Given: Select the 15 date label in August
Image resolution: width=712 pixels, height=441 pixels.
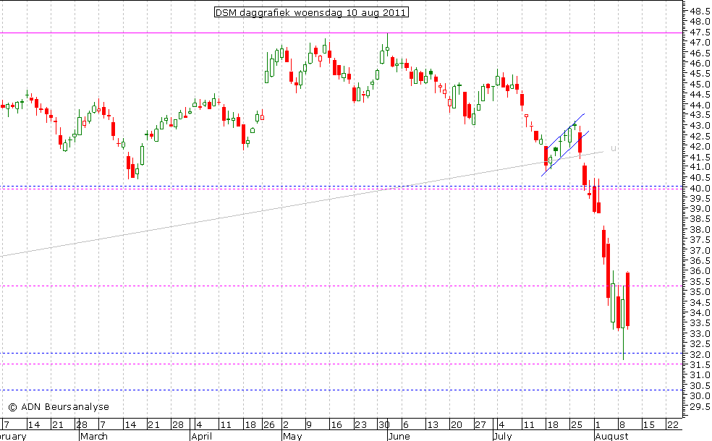Looking at the screenshot, I should click(648, 425).
